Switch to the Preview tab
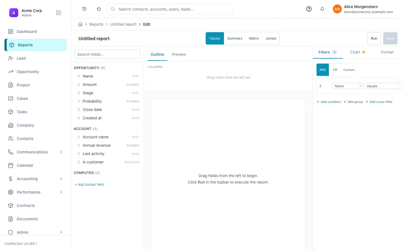402x251 pixels. point(179,54)
